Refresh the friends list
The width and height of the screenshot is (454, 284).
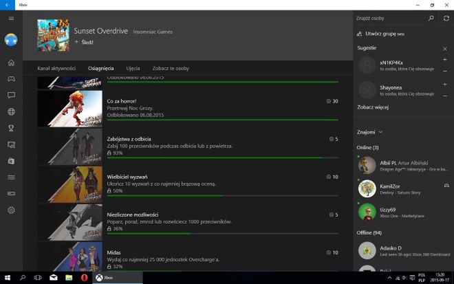[446, 19]
